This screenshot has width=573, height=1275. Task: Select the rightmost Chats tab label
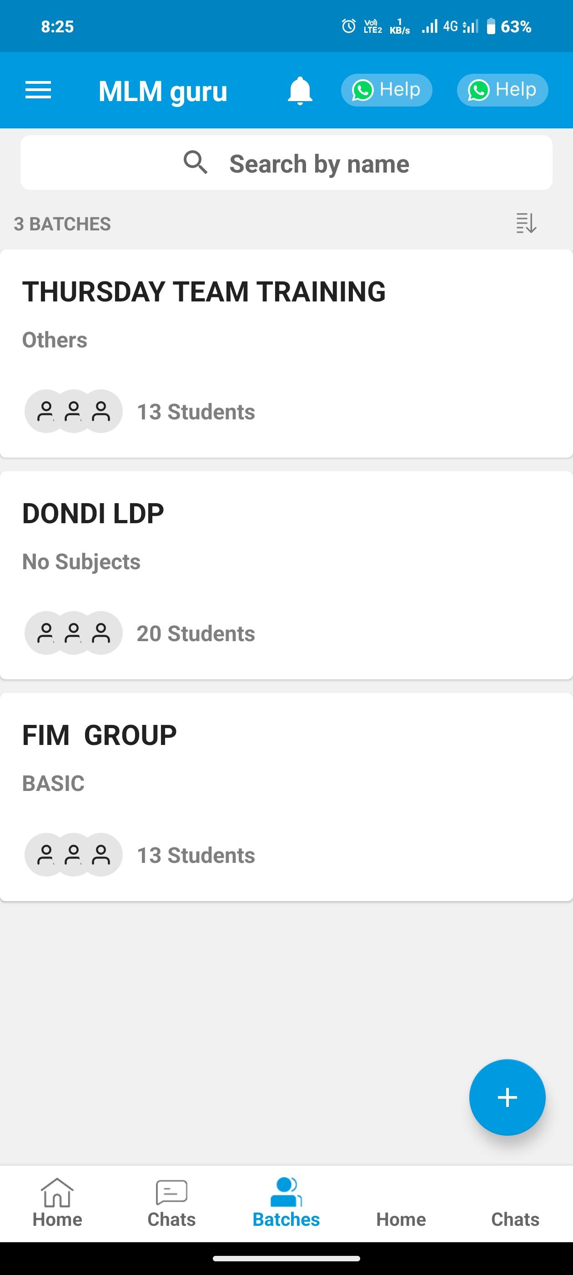tap(515, 1219)
